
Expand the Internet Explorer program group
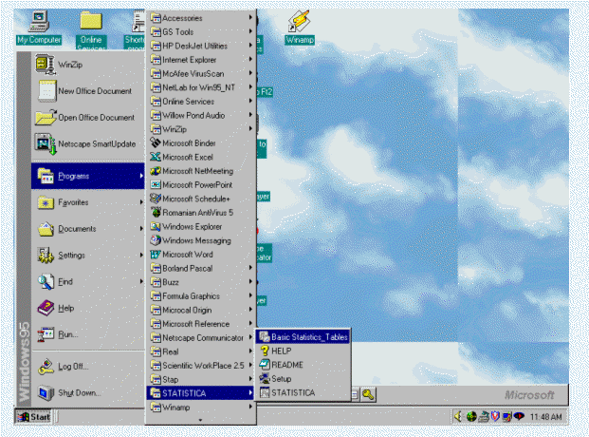(x=201, y=60)
